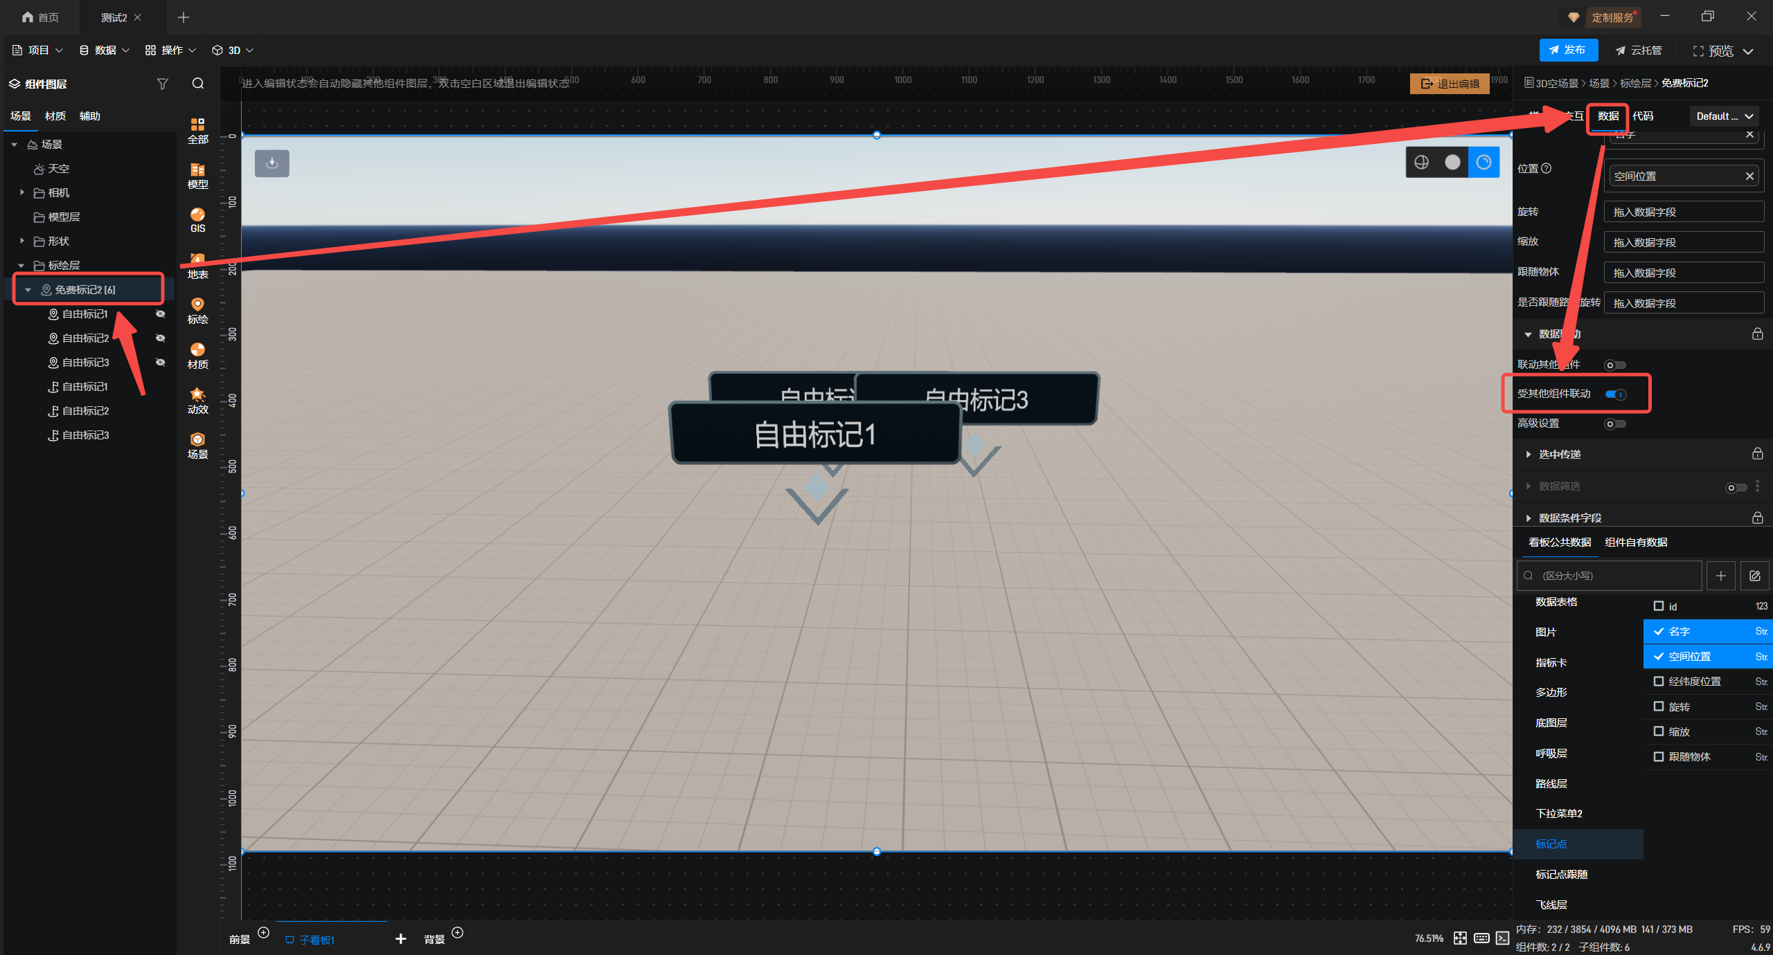Click the 退出编辑 button
Image resolution: width=1773 pixels, height=955 pixels.
[x=1450, y=84]
